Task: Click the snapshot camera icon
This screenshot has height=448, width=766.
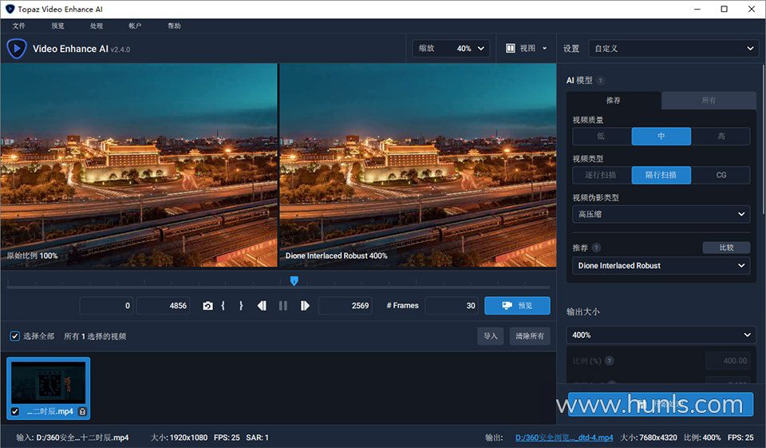Action: (x=207, y=306)
